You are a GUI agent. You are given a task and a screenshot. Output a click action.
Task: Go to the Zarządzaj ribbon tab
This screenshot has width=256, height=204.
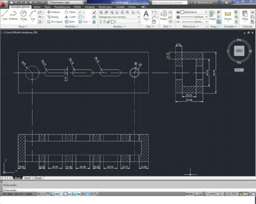coord(90,7)
